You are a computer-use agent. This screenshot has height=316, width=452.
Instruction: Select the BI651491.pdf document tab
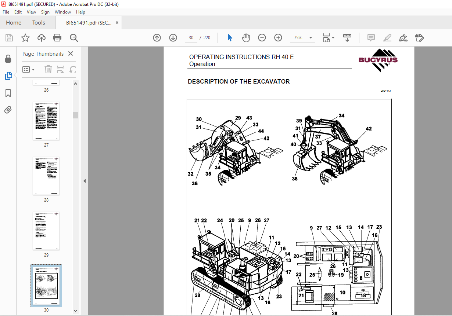pyautogui.click(x=89, y=23)
